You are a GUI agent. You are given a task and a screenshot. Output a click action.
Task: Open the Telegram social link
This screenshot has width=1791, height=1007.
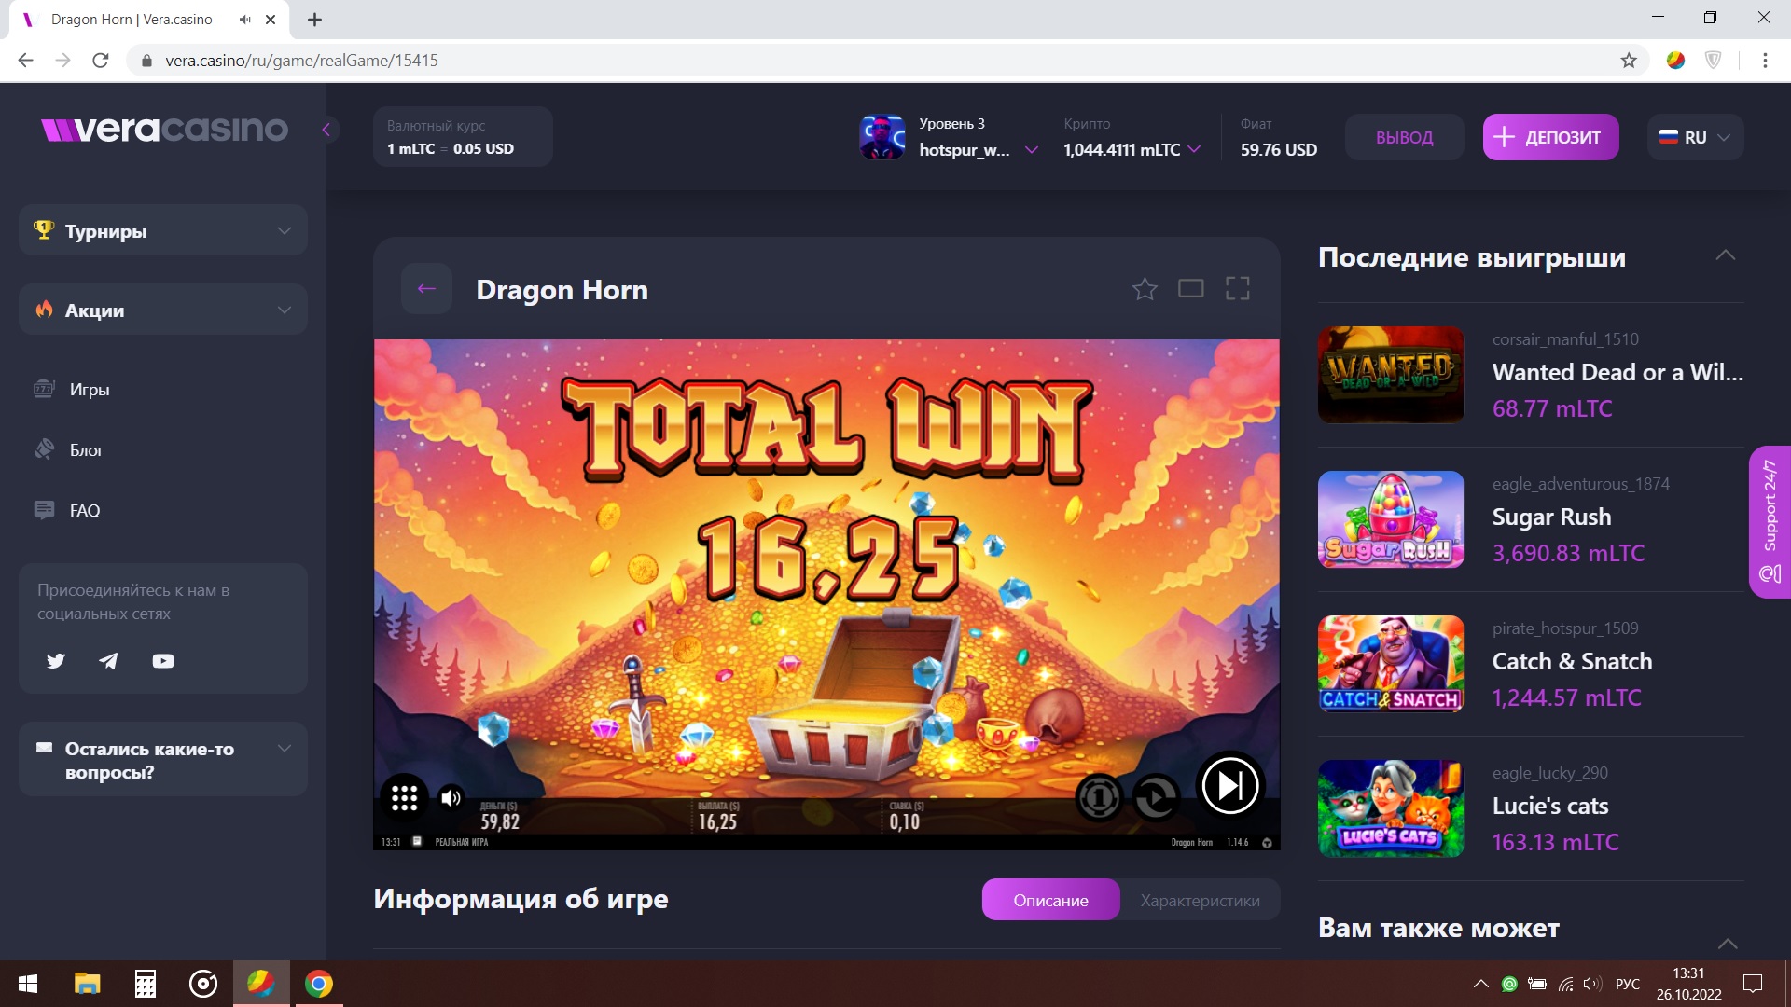(x=109, y=661)
